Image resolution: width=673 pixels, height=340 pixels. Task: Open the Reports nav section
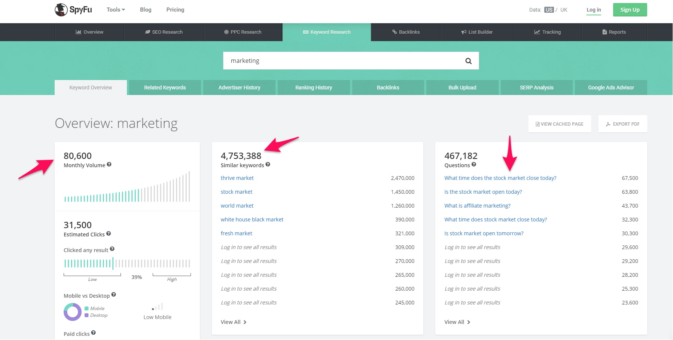click(x=614, y=32)
